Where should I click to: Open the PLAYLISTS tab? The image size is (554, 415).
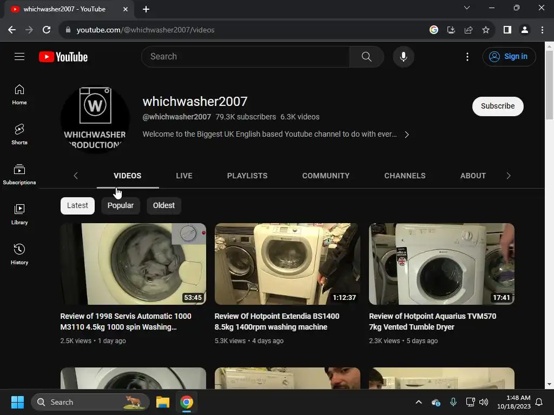pos(247,176)
